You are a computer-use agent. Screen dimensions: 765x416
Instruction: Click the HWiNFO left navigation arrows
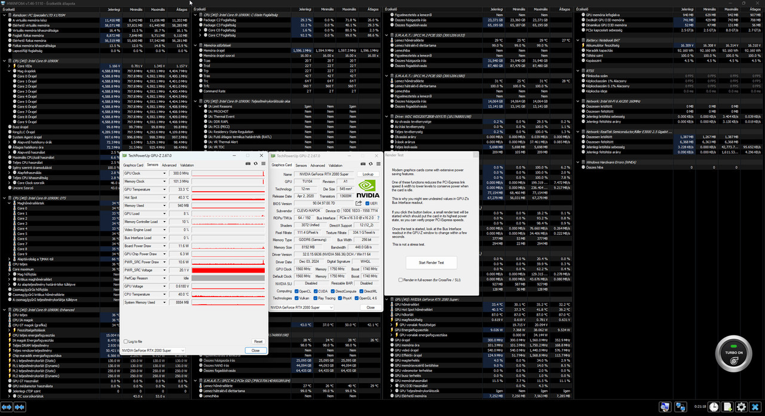(x=7, y=408)
